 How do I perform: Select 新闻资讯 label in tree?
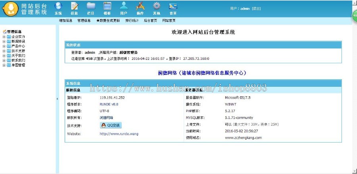tap(18, 41)
